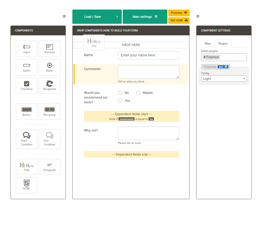Pick the HTML component icon
This screenshot has height=228, width=265.
coord(26,185)
